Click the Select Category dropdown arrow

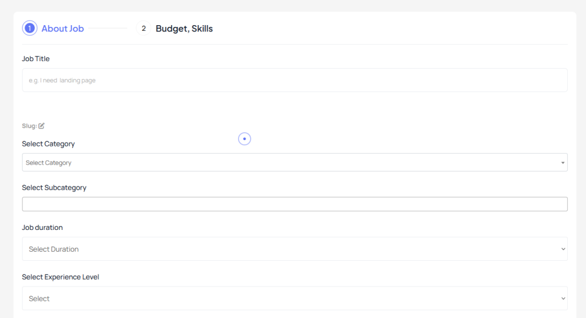point(563,163)
